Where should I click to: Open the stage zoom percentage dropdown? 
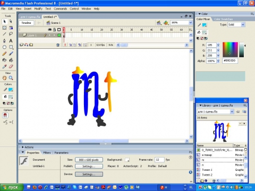[x=191, y=23]
